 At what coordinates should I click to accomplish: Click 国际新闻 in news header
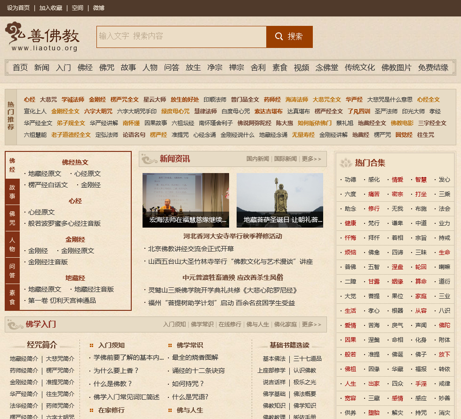(x=285, y=158)
